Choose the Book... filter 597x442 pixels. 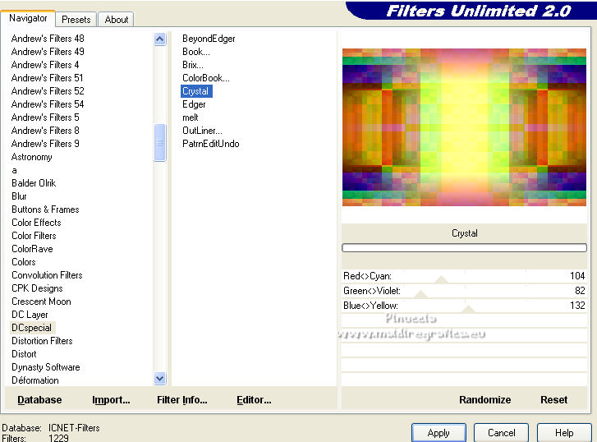(x=196, y=52)
